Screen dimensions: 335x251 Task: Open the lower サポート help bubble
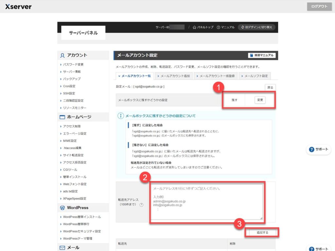319,249
